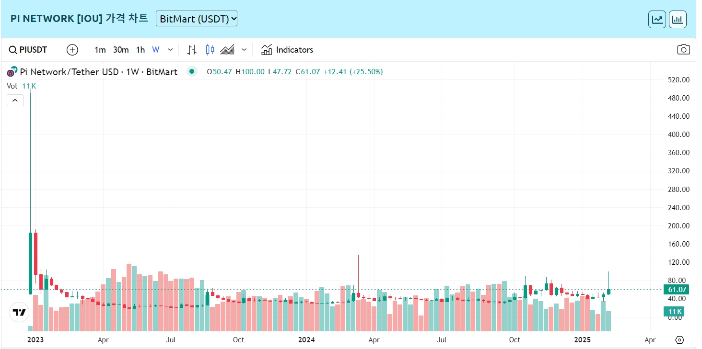
Task: Click the PI NETWORK [IOU] chart heading
Action: (79, 19)
